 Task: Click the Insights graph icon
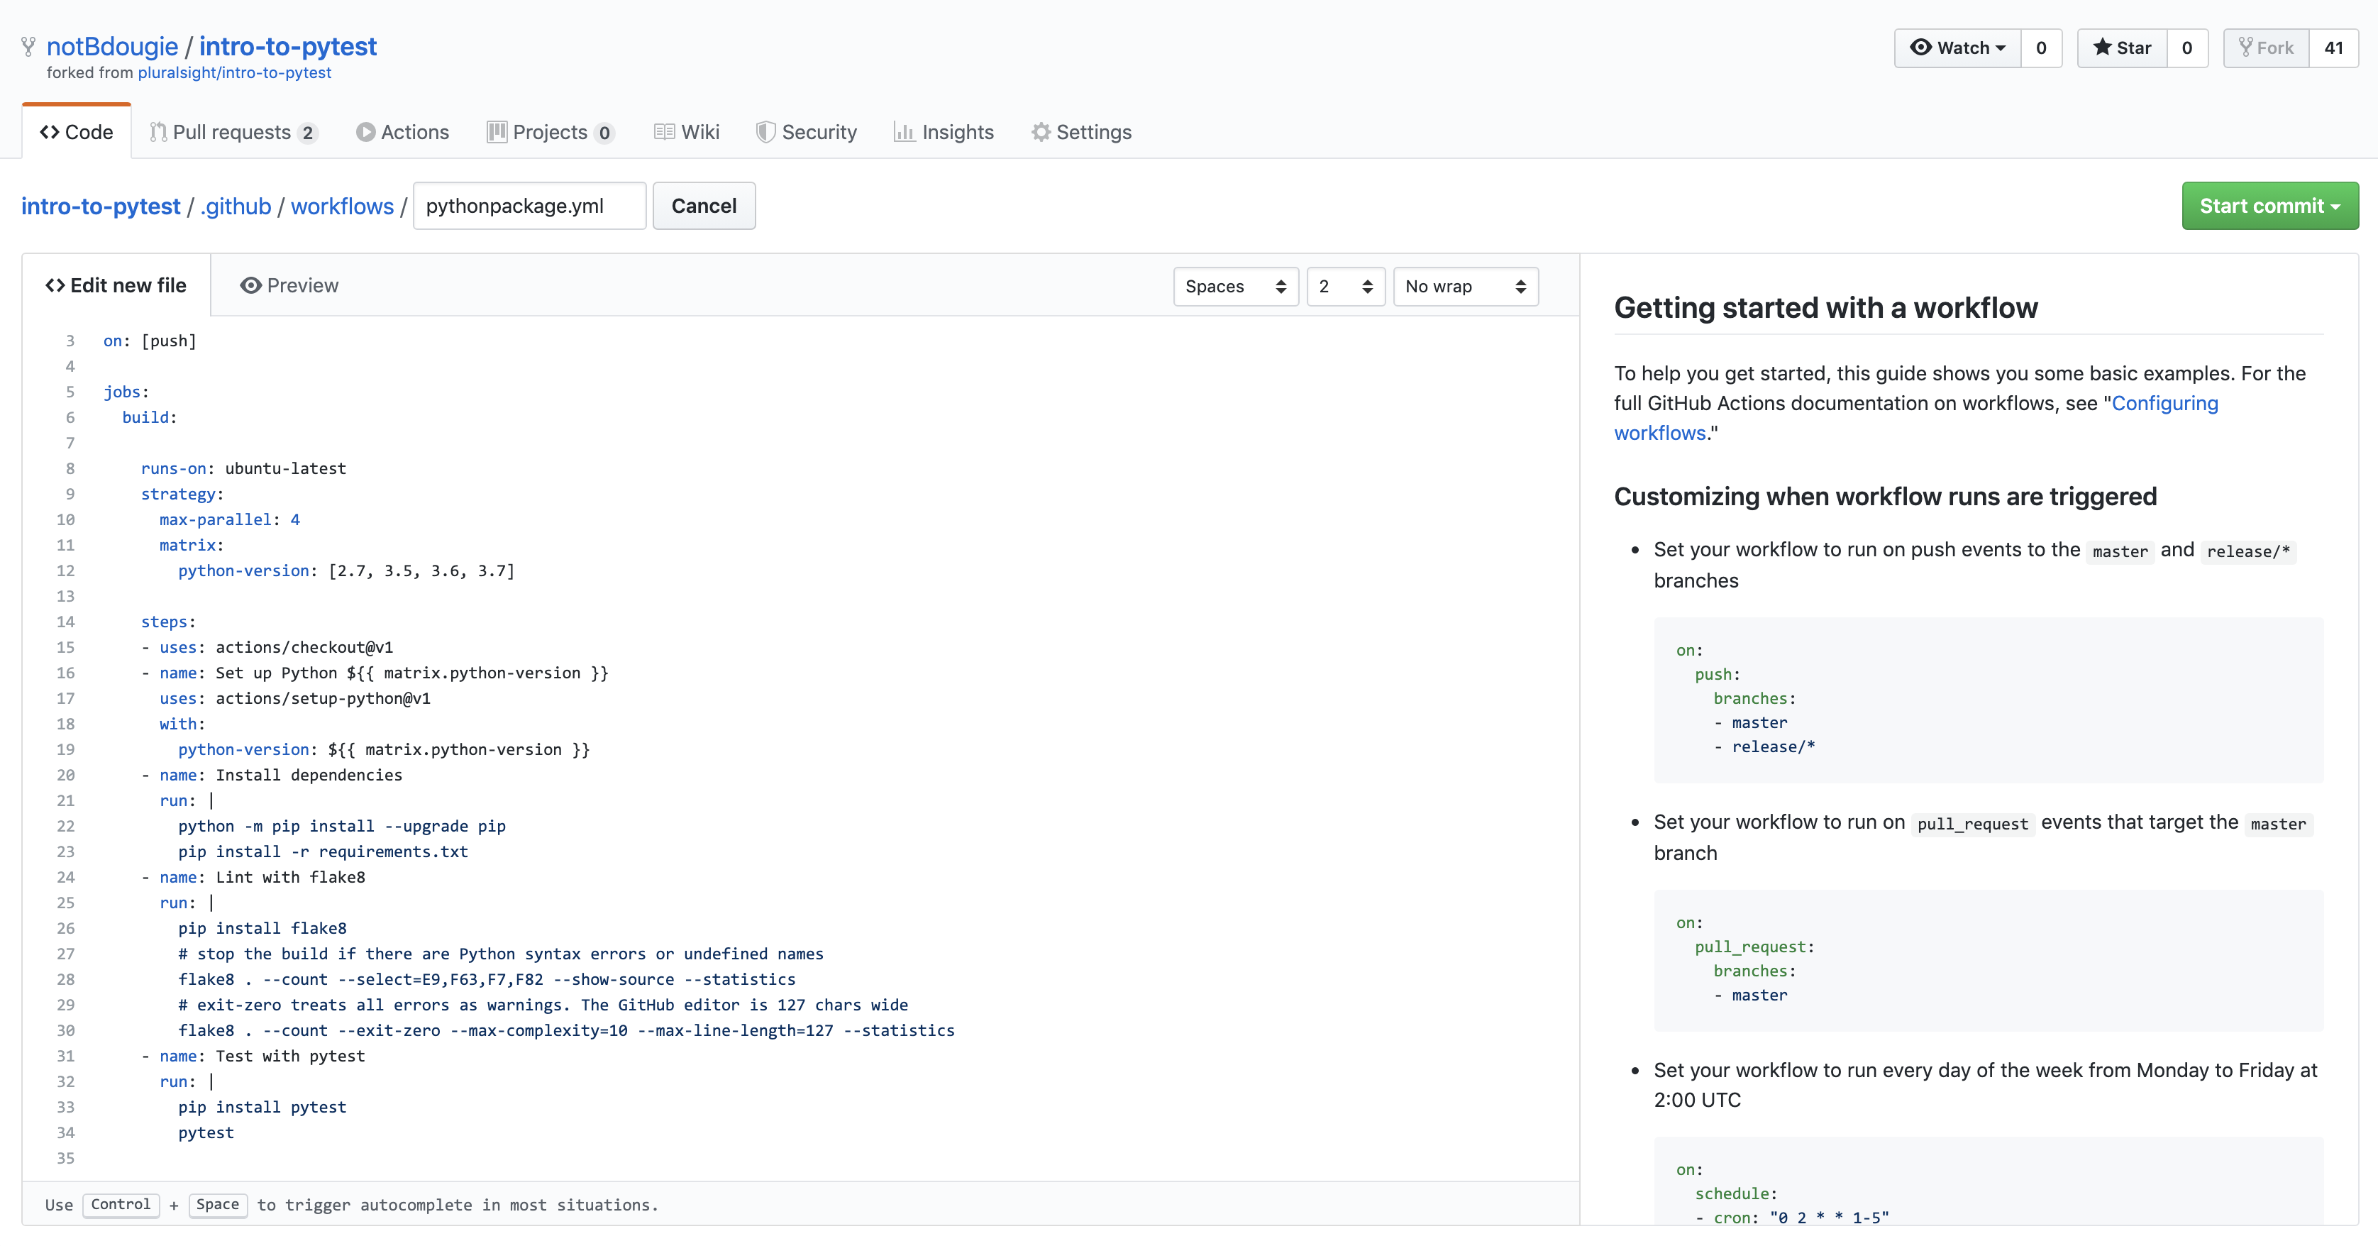coord(904,132)
